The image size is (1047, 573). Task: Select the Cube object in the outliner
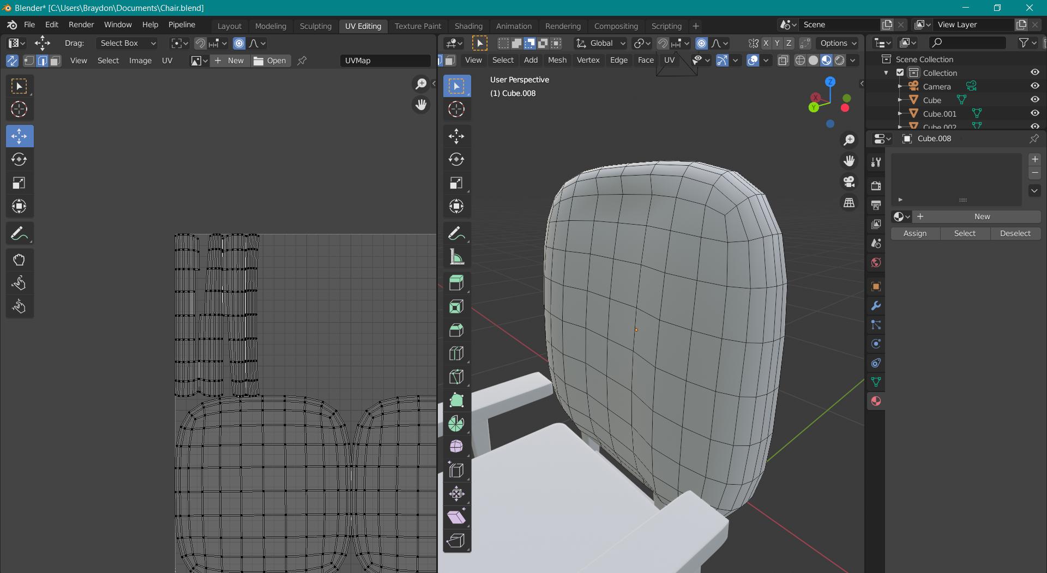click(934, 100)
